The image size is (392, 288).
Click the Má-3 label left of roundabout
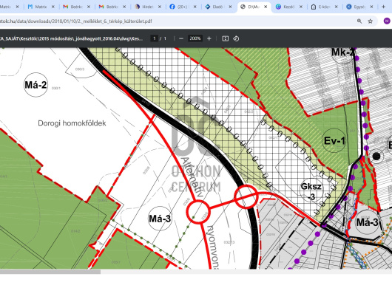point(160,219)
